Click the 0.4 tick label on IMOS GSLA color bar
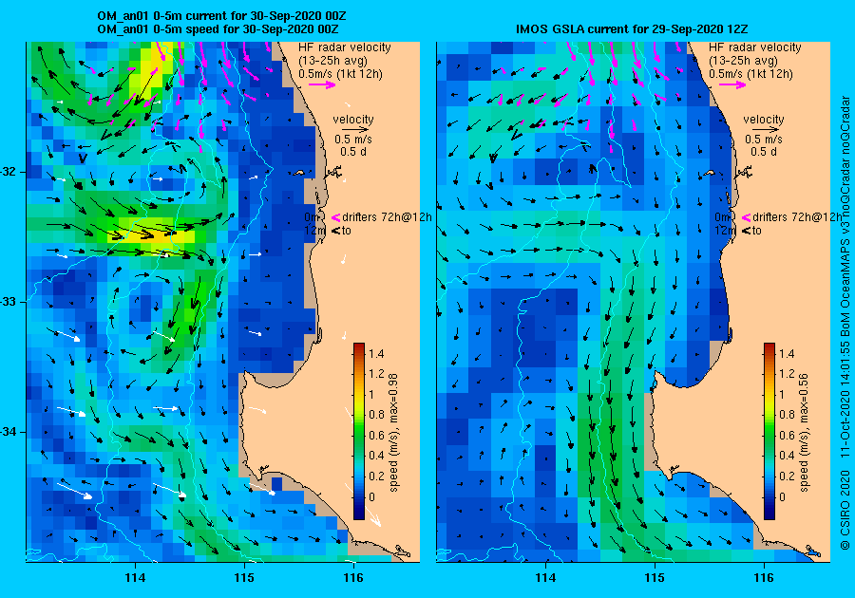 (x=787, y=456)
